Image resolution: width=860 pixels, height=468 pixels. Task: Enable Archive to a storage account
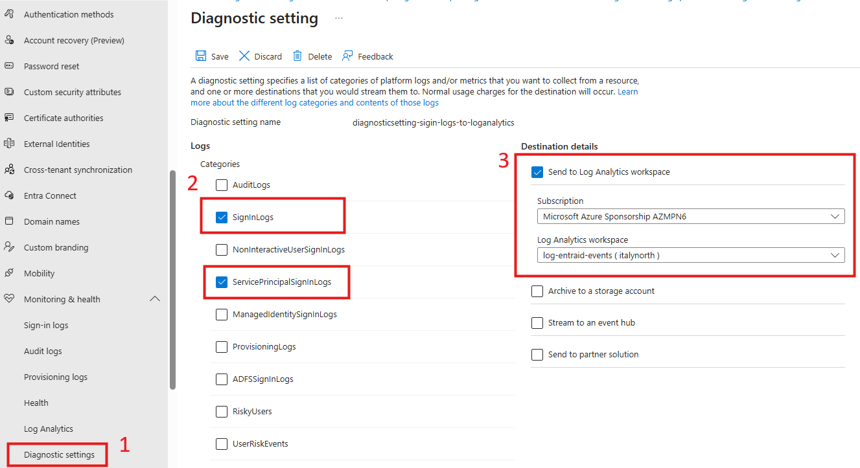click(537, 291)
